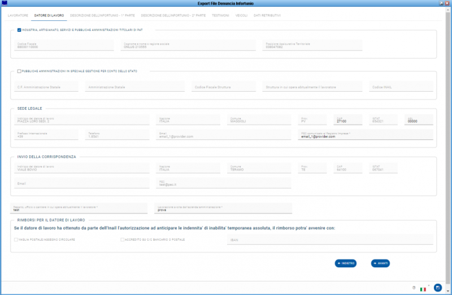The width and height of the screenshot is (452, 295).
Task: Click correspondence ISTAT field 067041
Action: point(383,168)
